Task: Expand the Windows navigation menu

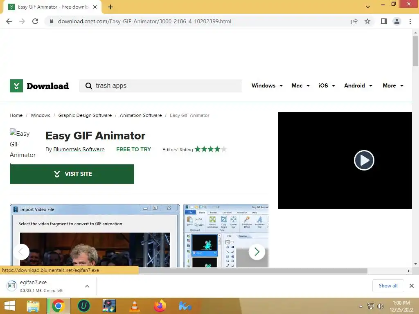Action: tap(267, 86)
